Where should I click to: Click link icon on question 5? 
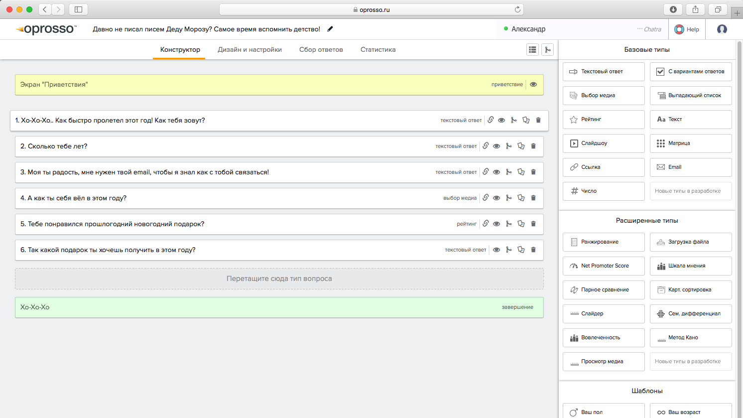pos(486,224)
